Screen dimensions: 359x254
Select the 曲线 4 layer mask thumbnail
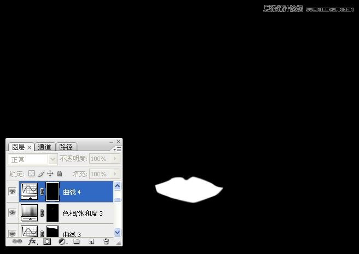point(52,192)
